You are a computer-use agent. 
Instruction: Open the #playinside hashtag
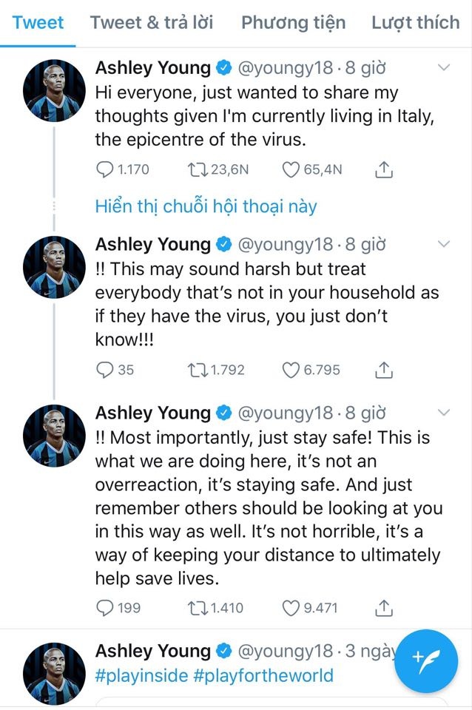139,675
